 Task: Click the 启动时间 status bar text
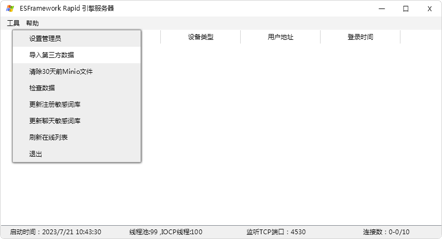(x=55, y=232)
